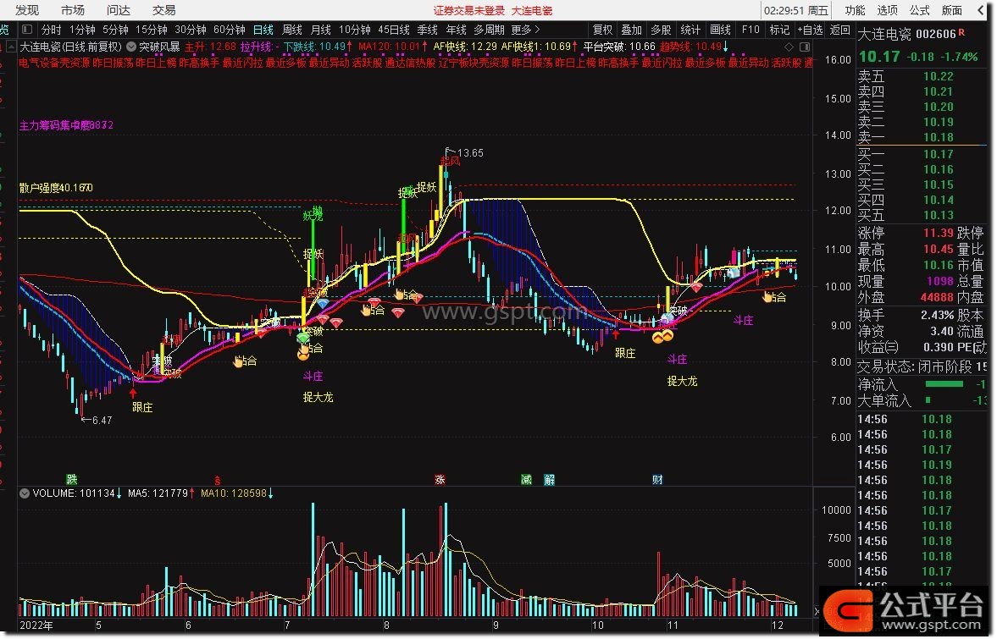
Task: Click the 叠加 overlay button
Action: [632, 30]
